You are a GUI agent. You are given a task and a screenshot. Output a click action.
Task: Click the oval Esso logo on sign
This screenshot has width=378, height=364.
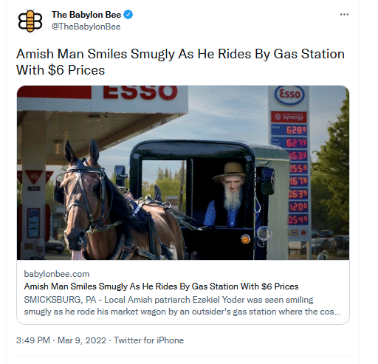pyautogui.click(x=289, y=95)
